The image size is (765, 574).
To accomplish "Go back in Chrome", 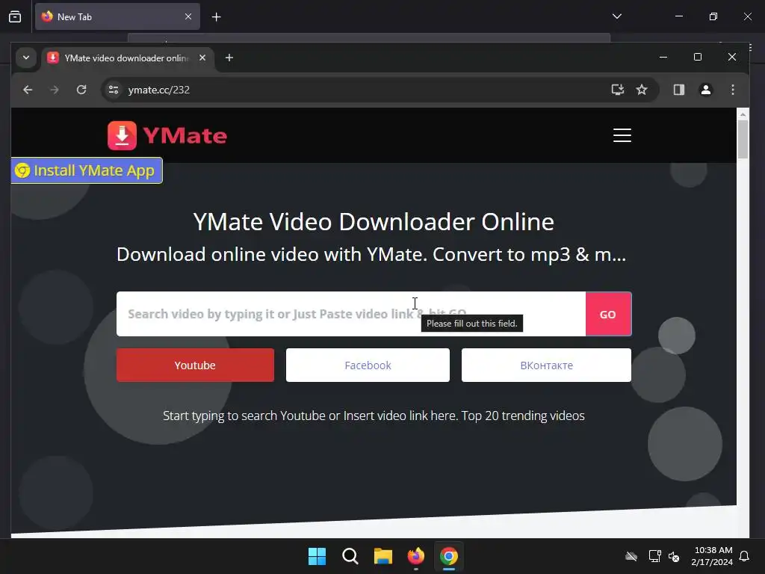I will (28, 90).
